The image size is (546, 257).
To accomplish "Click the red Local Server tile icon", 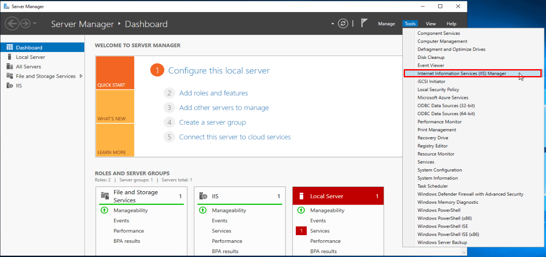I will click(x=301, y=196).
